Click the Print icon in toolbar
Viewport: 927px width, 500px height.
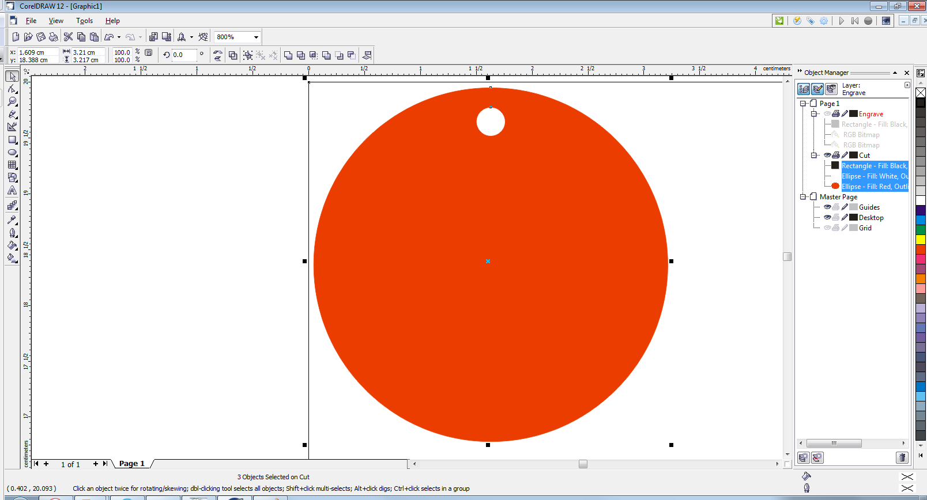pyautogui.click(x=54, y=37)
